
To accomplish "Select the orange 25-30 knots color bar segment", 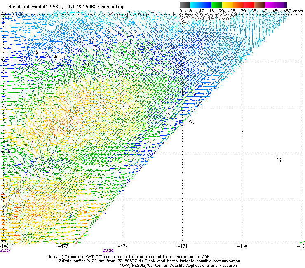I will [238, 5].
